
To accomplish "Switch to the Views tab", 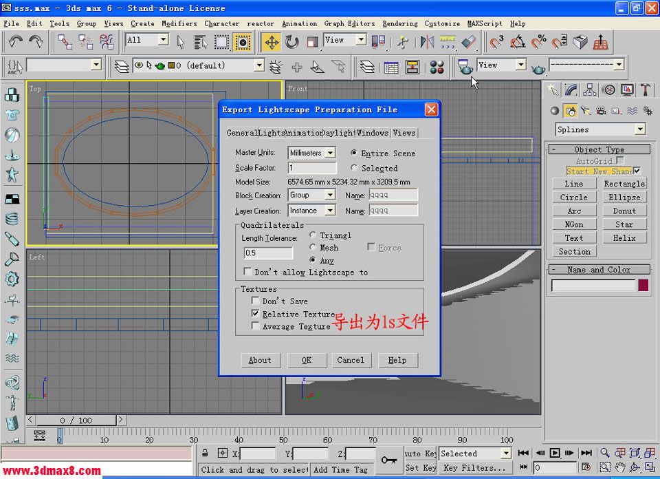I will coord(404,133).
